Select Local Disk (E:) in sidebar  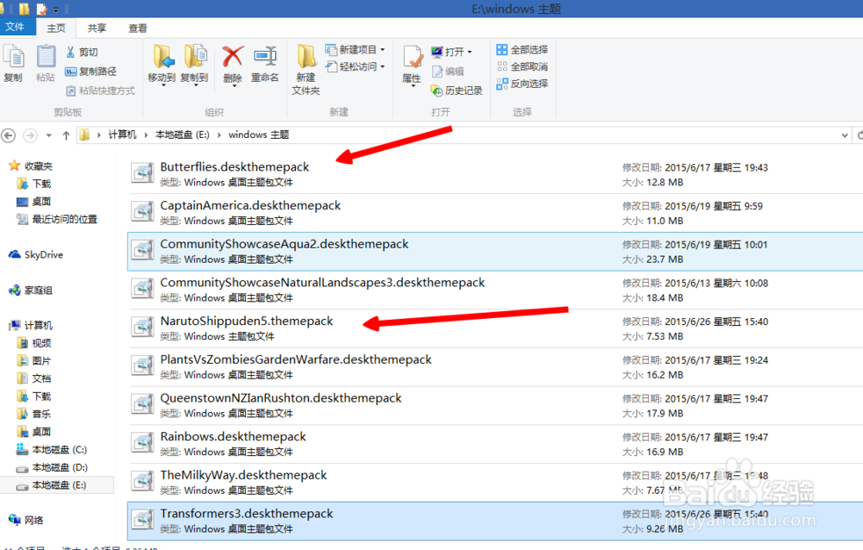point(59,485)
